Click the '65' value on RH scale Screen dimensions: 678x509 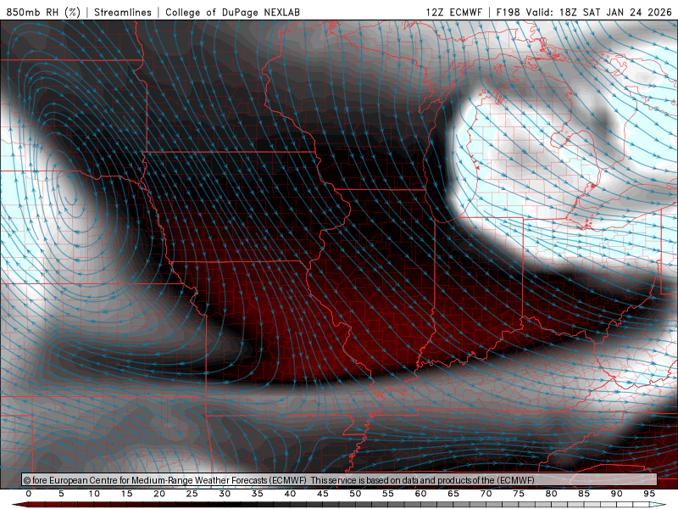(x=453, y=494)
